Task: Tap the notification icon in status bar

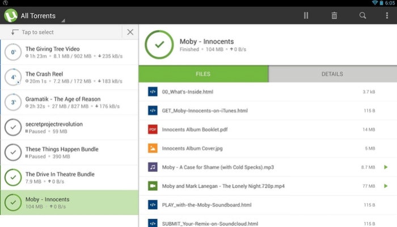Action: [x=5, y=3]
